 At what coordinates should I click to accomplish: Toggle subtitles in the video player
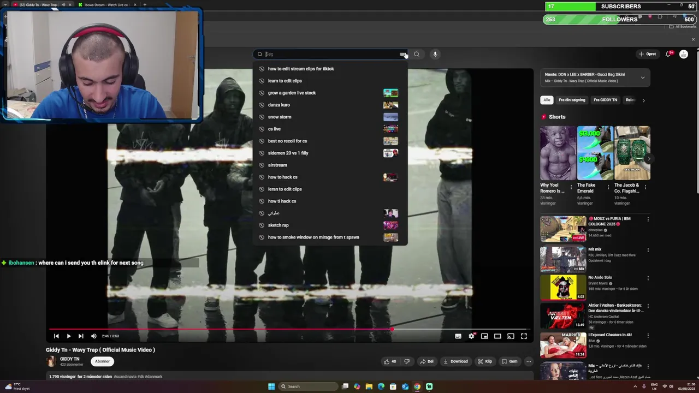458,336
